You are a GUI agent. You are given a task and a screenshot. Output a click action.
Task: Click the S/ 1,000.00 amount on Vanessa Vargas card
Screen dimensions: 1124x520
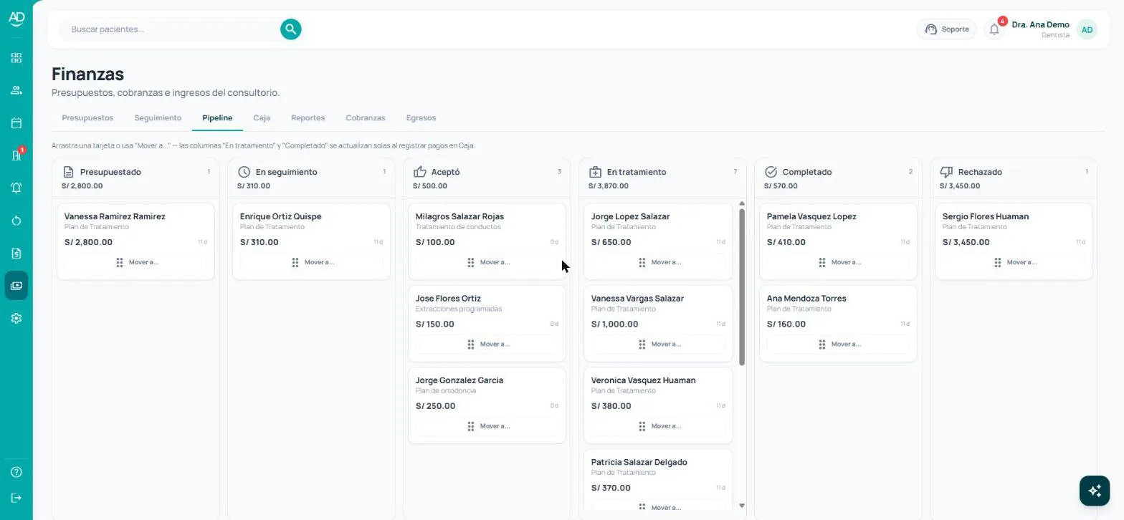click(x=616, y=324)
